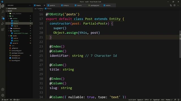This screenshot has width=181, height=101.
Task: Select the Post.ts editor tab
Action: pyautogui.click(x=38, y=5)
